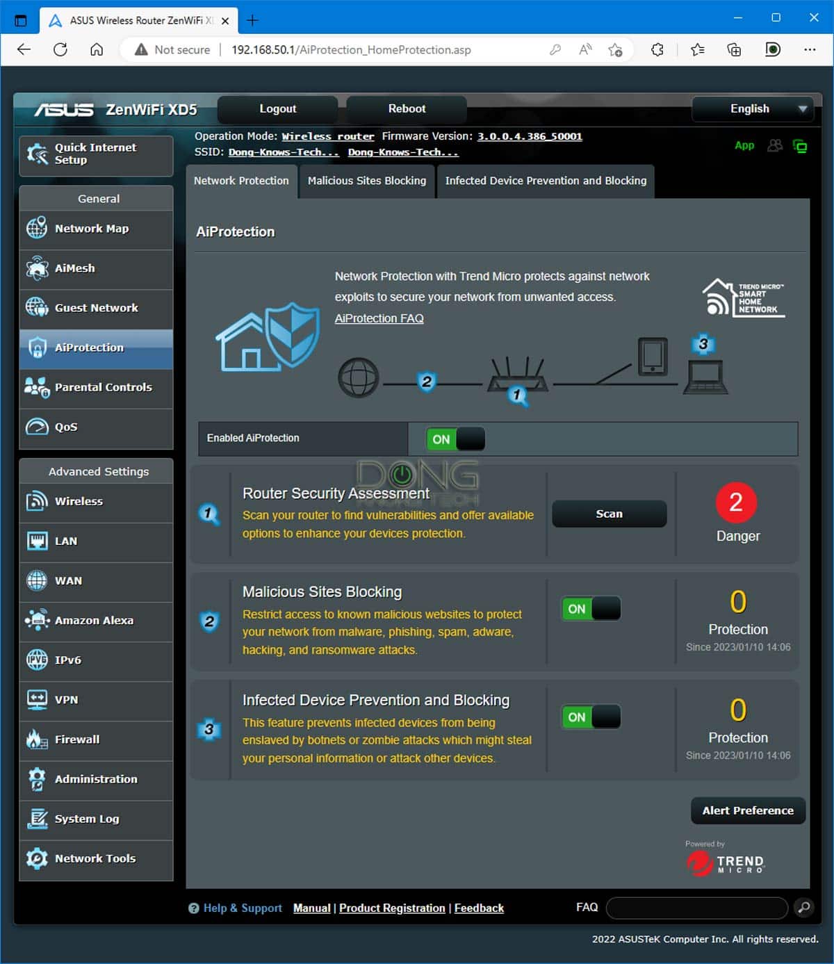The width and height of the screenshot is (834, 964).
Task: Click in the FAQ search field
Action: 697,907
